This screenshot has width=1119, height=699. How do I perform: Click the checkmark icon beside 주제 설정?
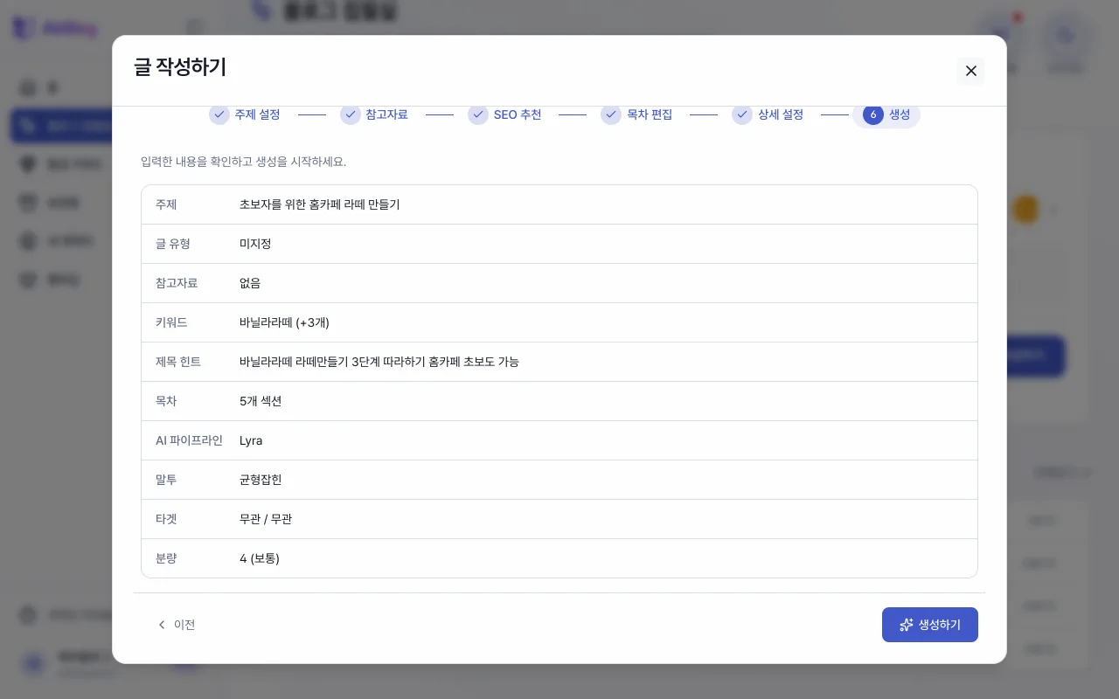(219, 114)
